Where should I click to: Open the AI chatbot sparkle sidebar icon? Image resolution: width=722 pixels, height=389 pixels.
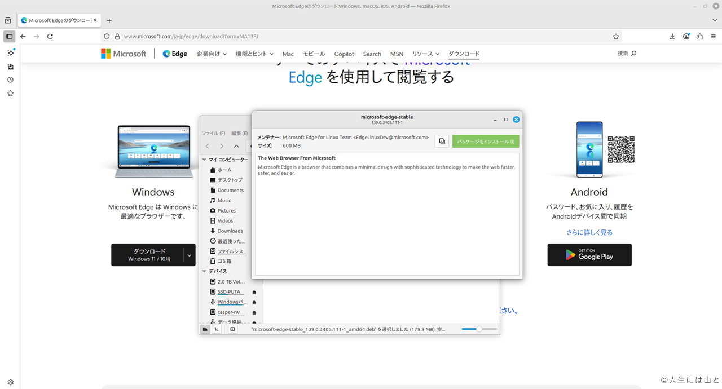coord(10,52)
